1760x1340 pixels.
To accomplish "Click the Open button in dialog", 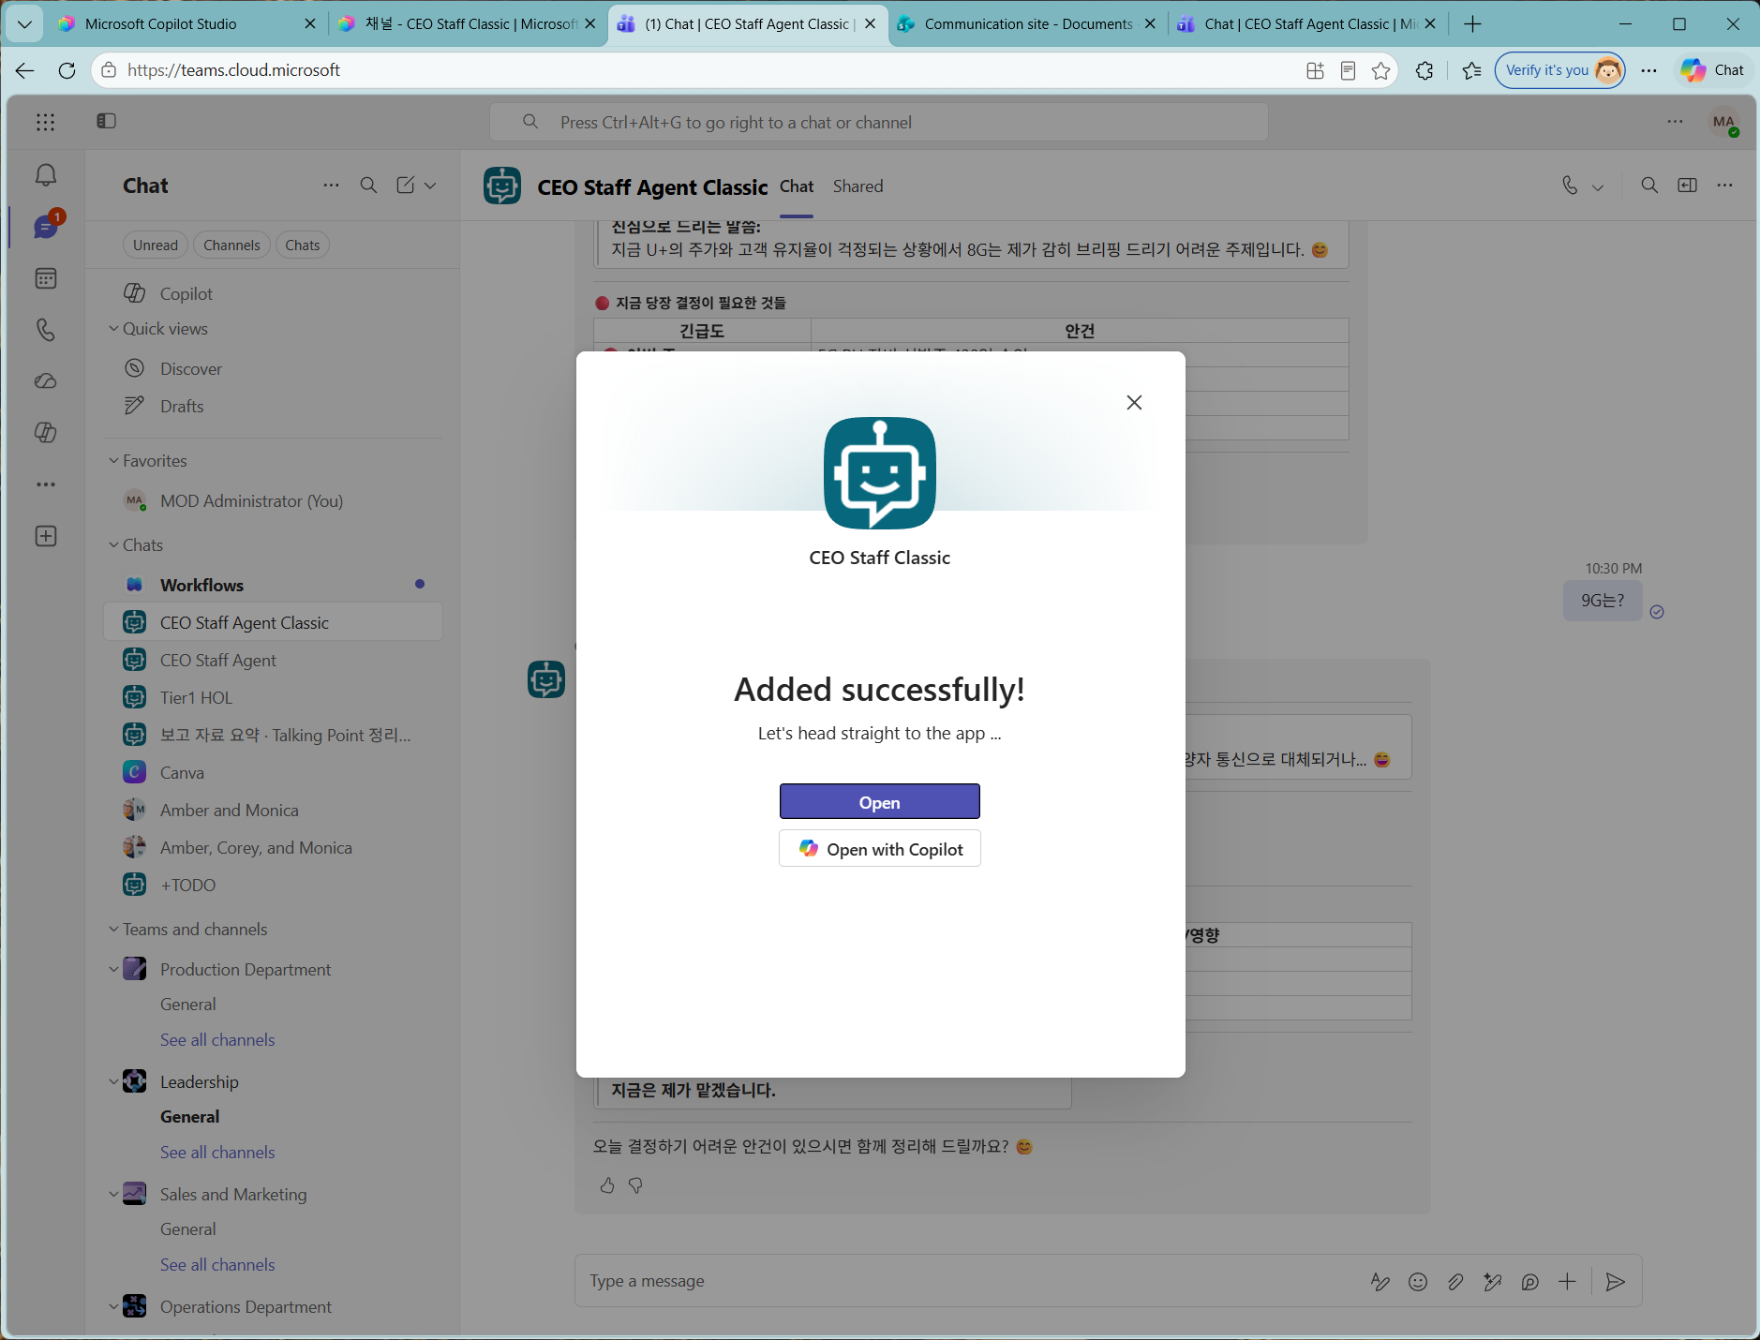I will coord(879,802).
